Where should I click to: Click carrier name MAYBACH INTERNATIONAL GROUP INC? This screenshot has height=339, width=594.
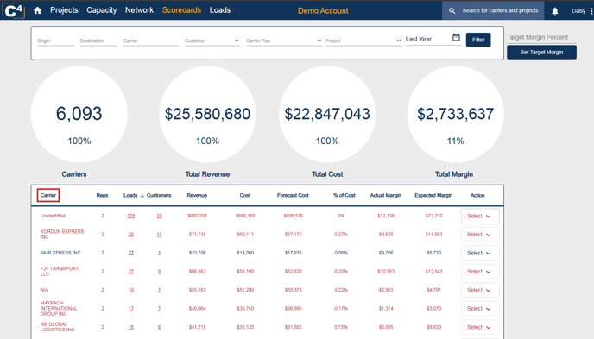pyautogui.click(x=59, y=308)
